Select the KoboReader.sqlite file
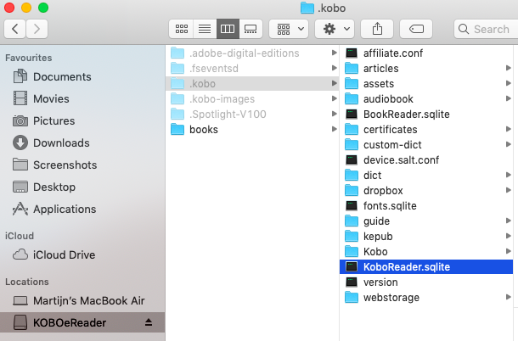The width and height of the screenshot is (518, 341). point(426,266)
